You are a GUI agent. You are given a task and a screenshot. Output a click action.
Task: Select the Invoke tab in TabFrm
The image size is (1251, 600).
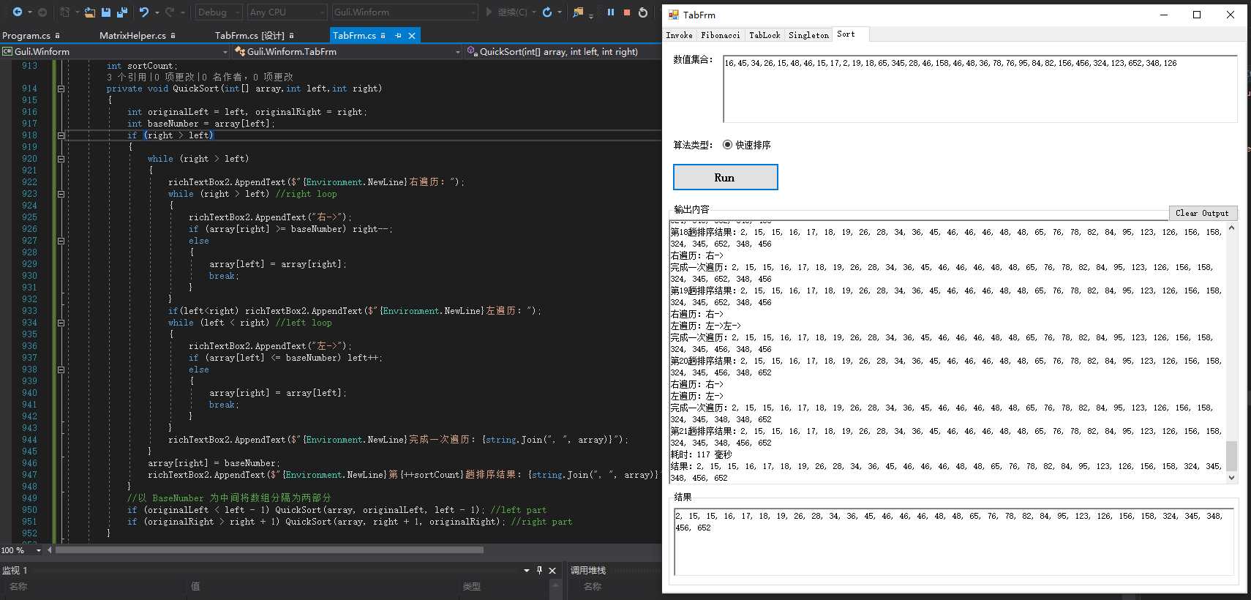679,35
